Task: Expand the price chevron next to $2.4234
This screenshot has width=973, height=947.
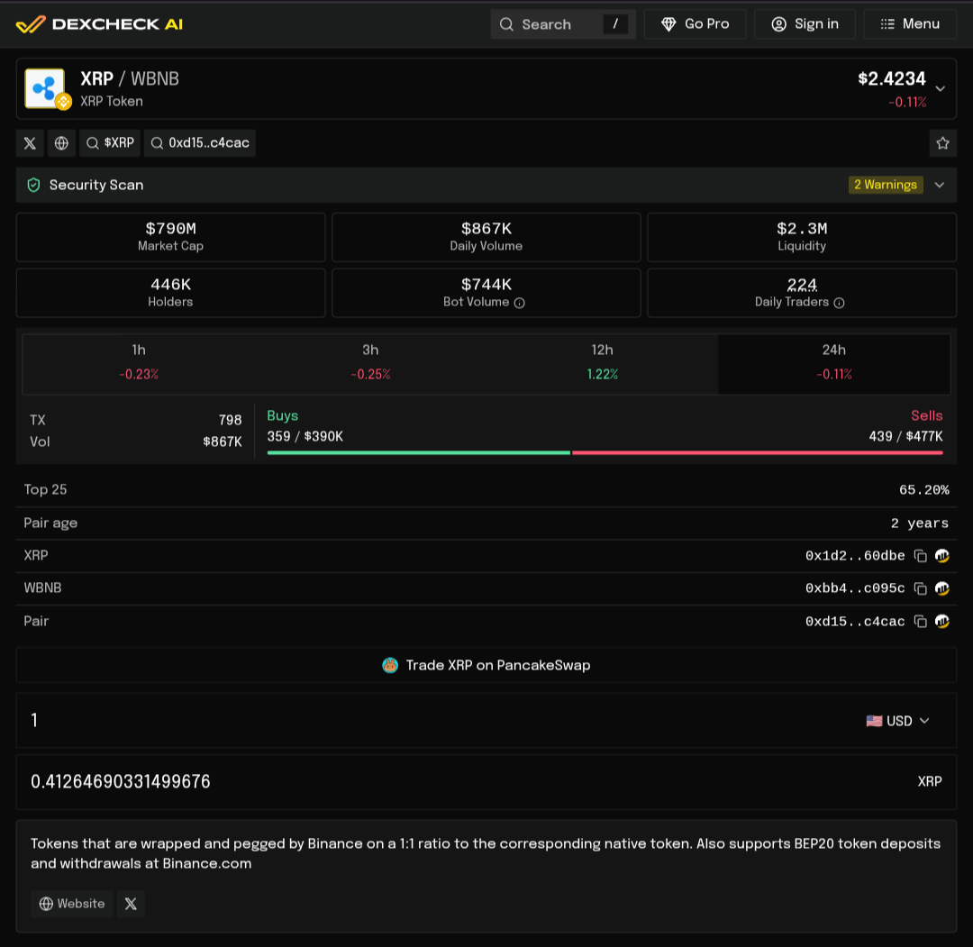Action: pyautogui.click(x=940, y=88)
